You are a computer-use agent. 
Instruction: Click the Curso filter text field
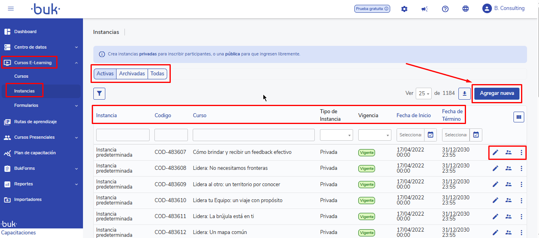pos(253,135)
